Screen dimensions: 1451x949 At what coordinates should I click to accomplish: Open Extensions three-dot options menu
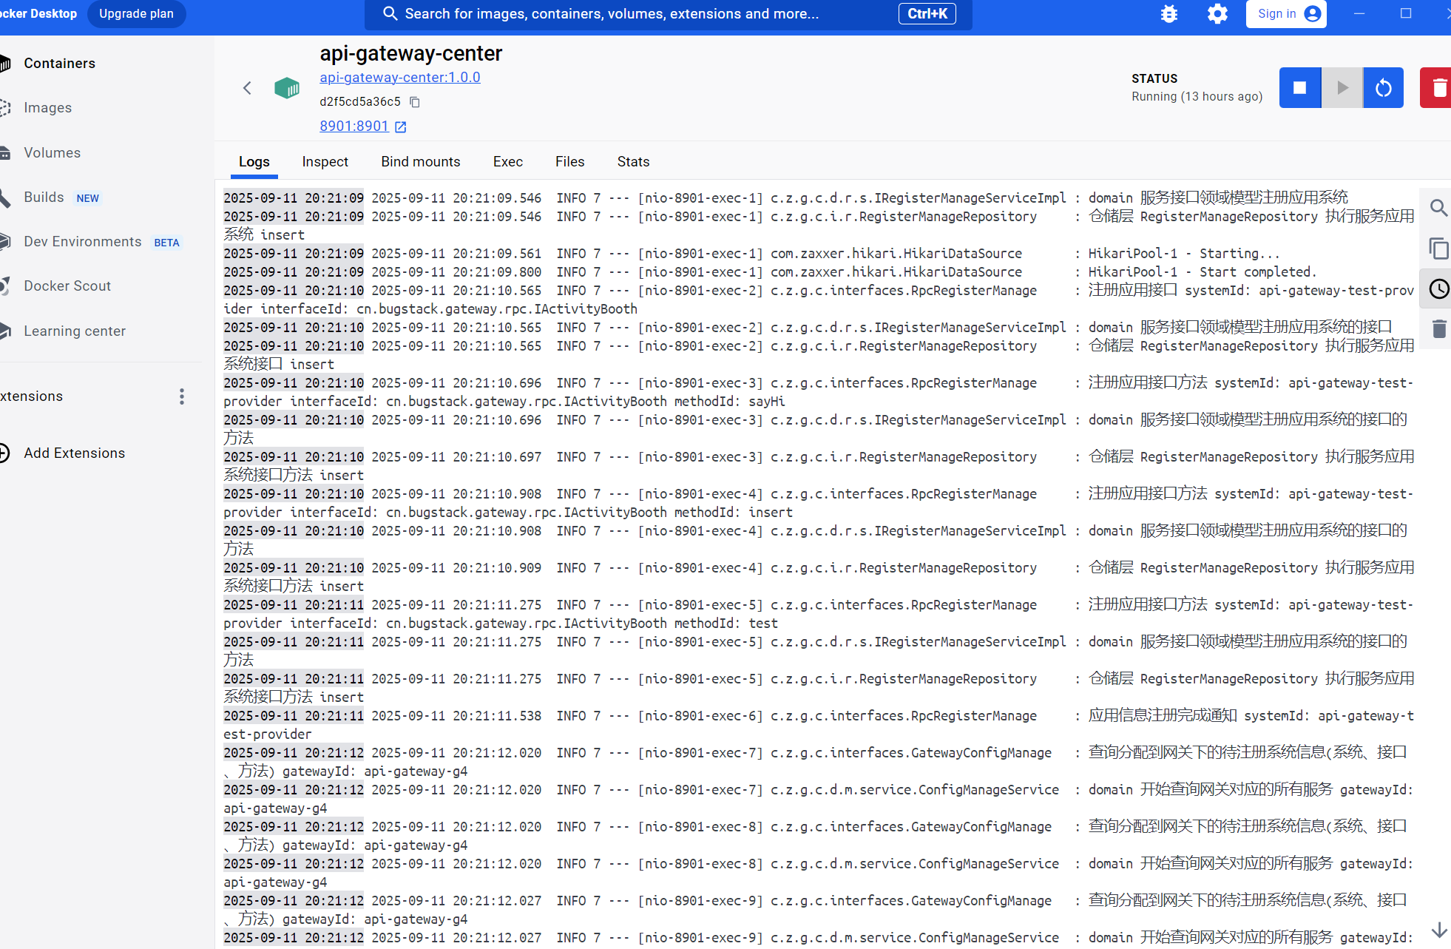point(181,396)
